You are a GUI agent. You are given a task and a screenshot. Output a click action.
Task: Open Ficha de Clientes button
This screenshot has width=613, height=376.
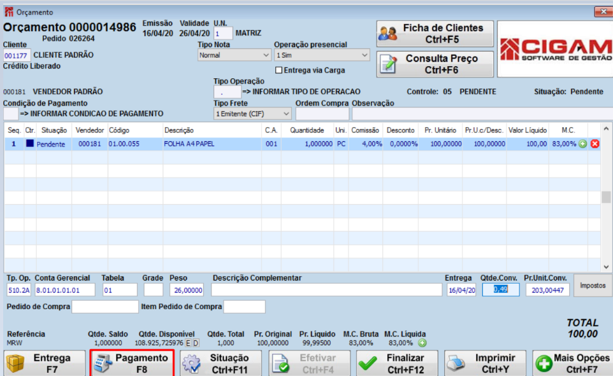[435, 34]
